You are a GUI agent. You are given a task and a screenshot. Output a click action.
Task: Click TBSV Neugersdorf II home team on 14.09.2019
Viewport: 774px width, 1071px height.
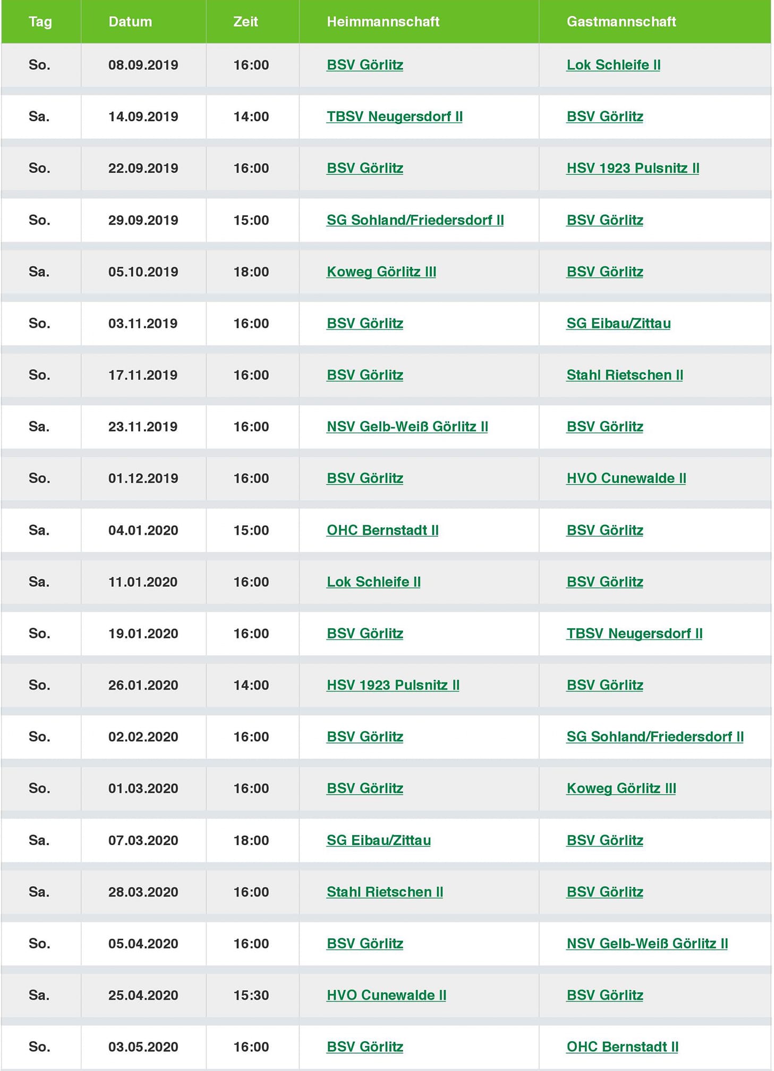[395, 116]
